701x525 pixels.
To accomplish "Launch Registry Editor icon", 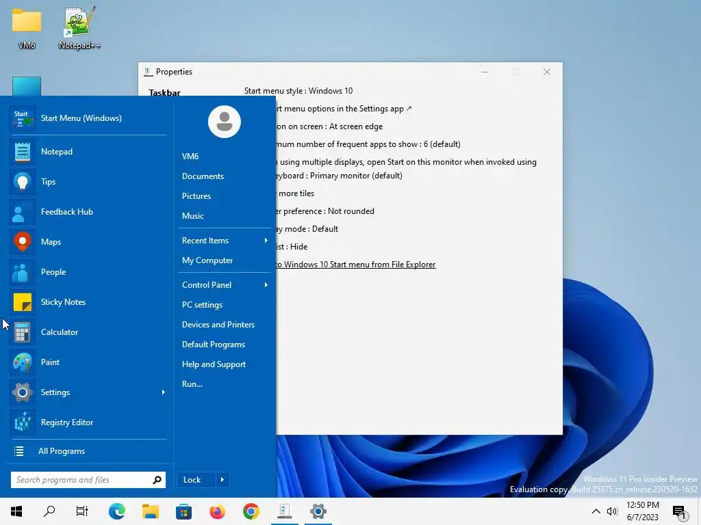I will point(23,422).
